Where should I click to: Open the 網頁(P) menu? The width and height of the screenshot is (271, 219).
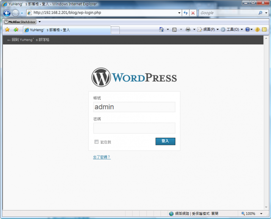click(208, 30)
